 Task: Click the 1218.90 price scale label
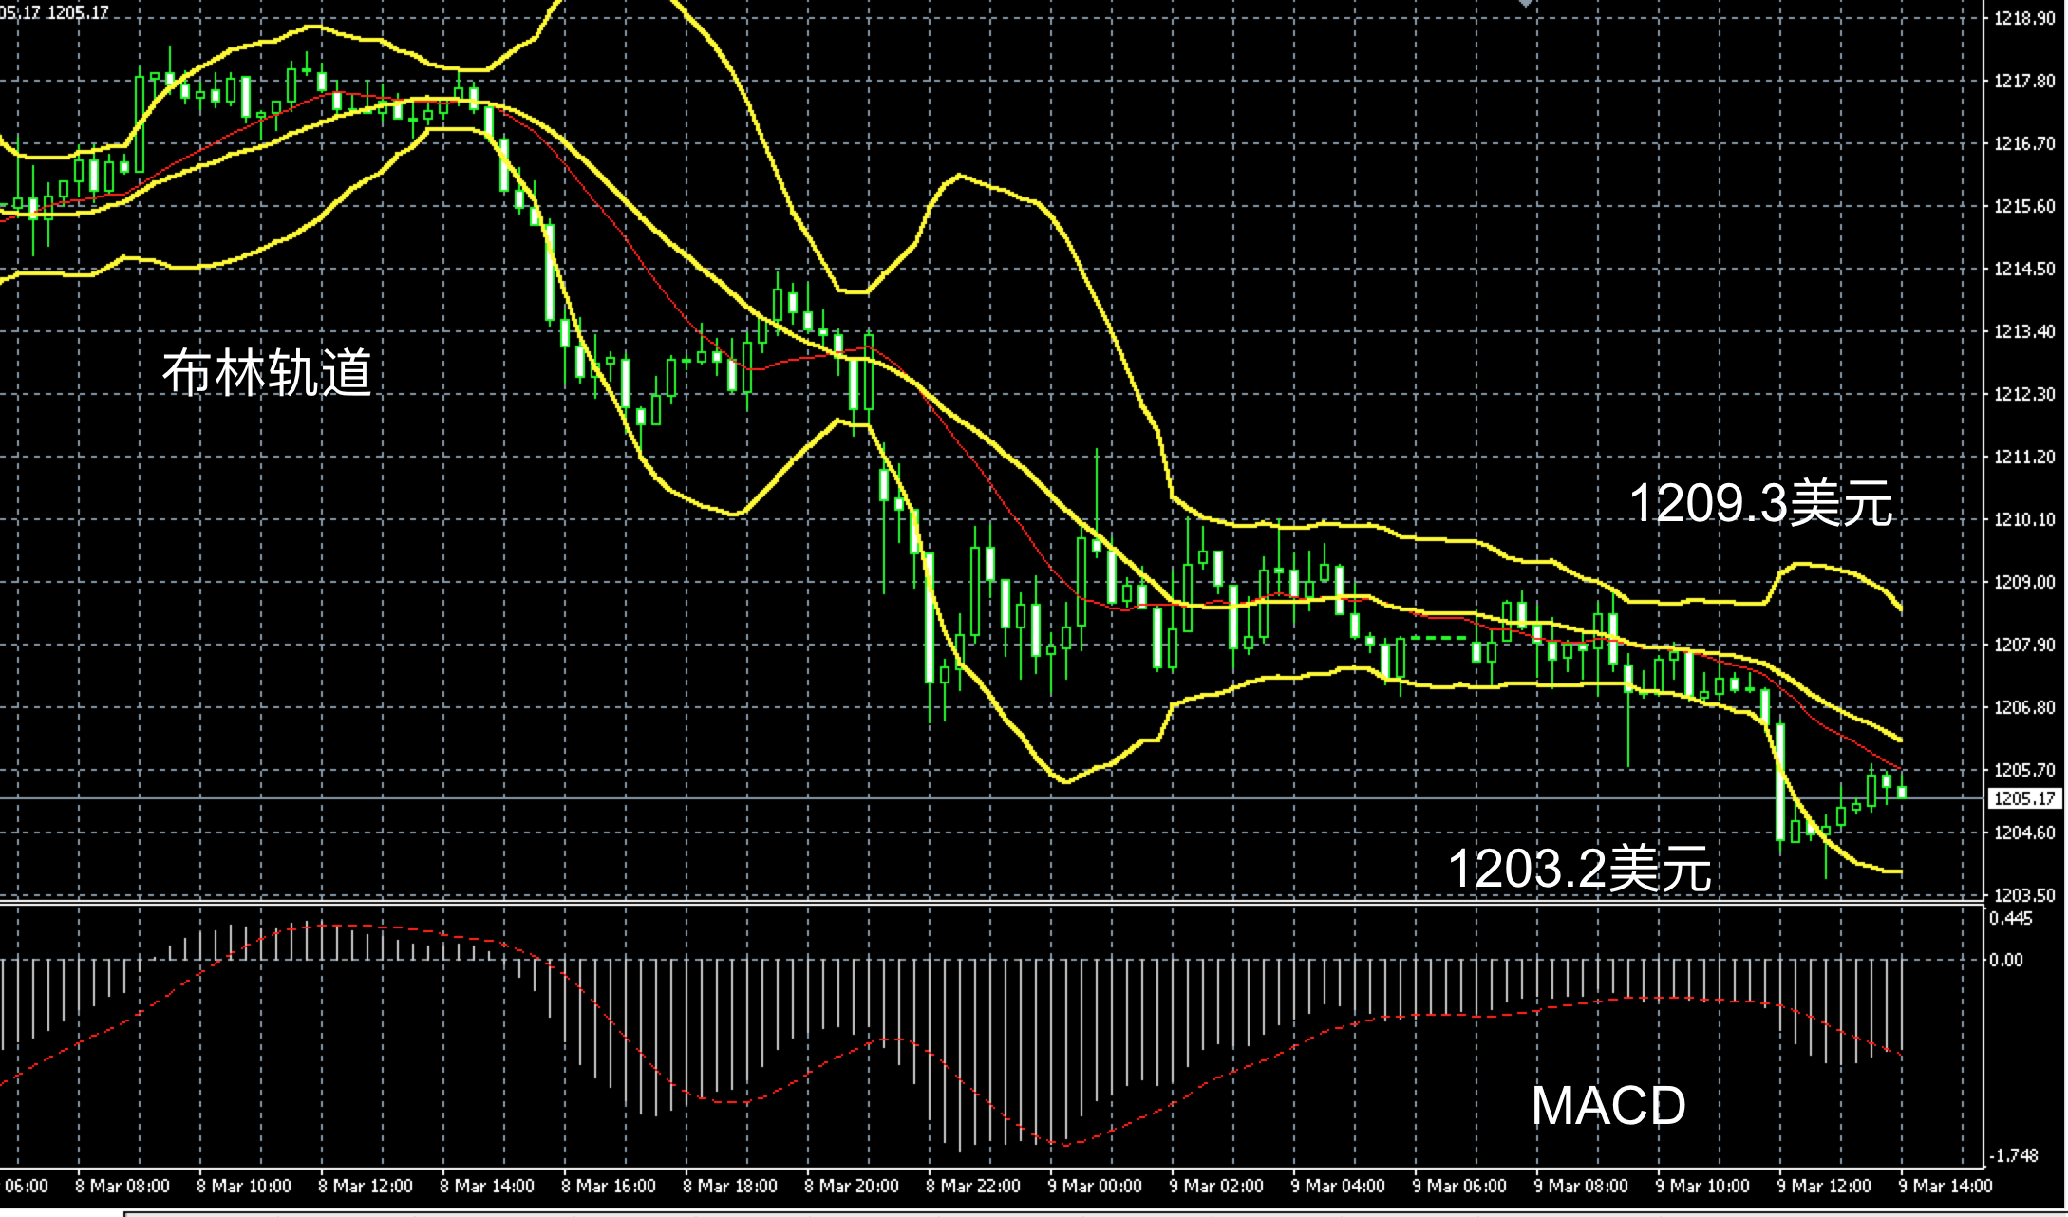coord(2024,18)
